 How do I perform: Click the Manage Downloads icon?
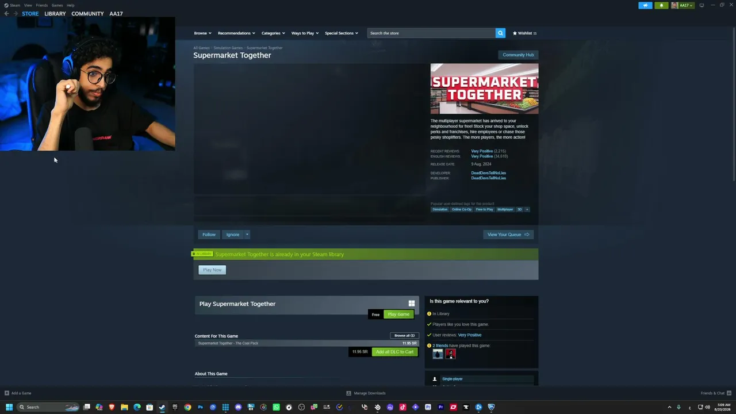point(348,393)
